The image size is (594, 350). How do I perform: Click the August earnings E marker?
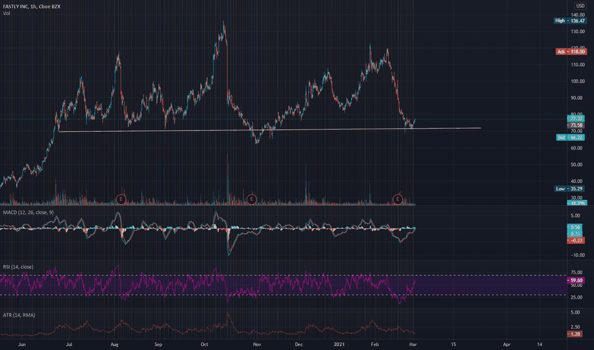121,199
